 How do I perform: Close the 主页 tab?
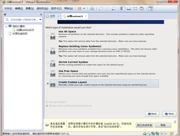58,16
